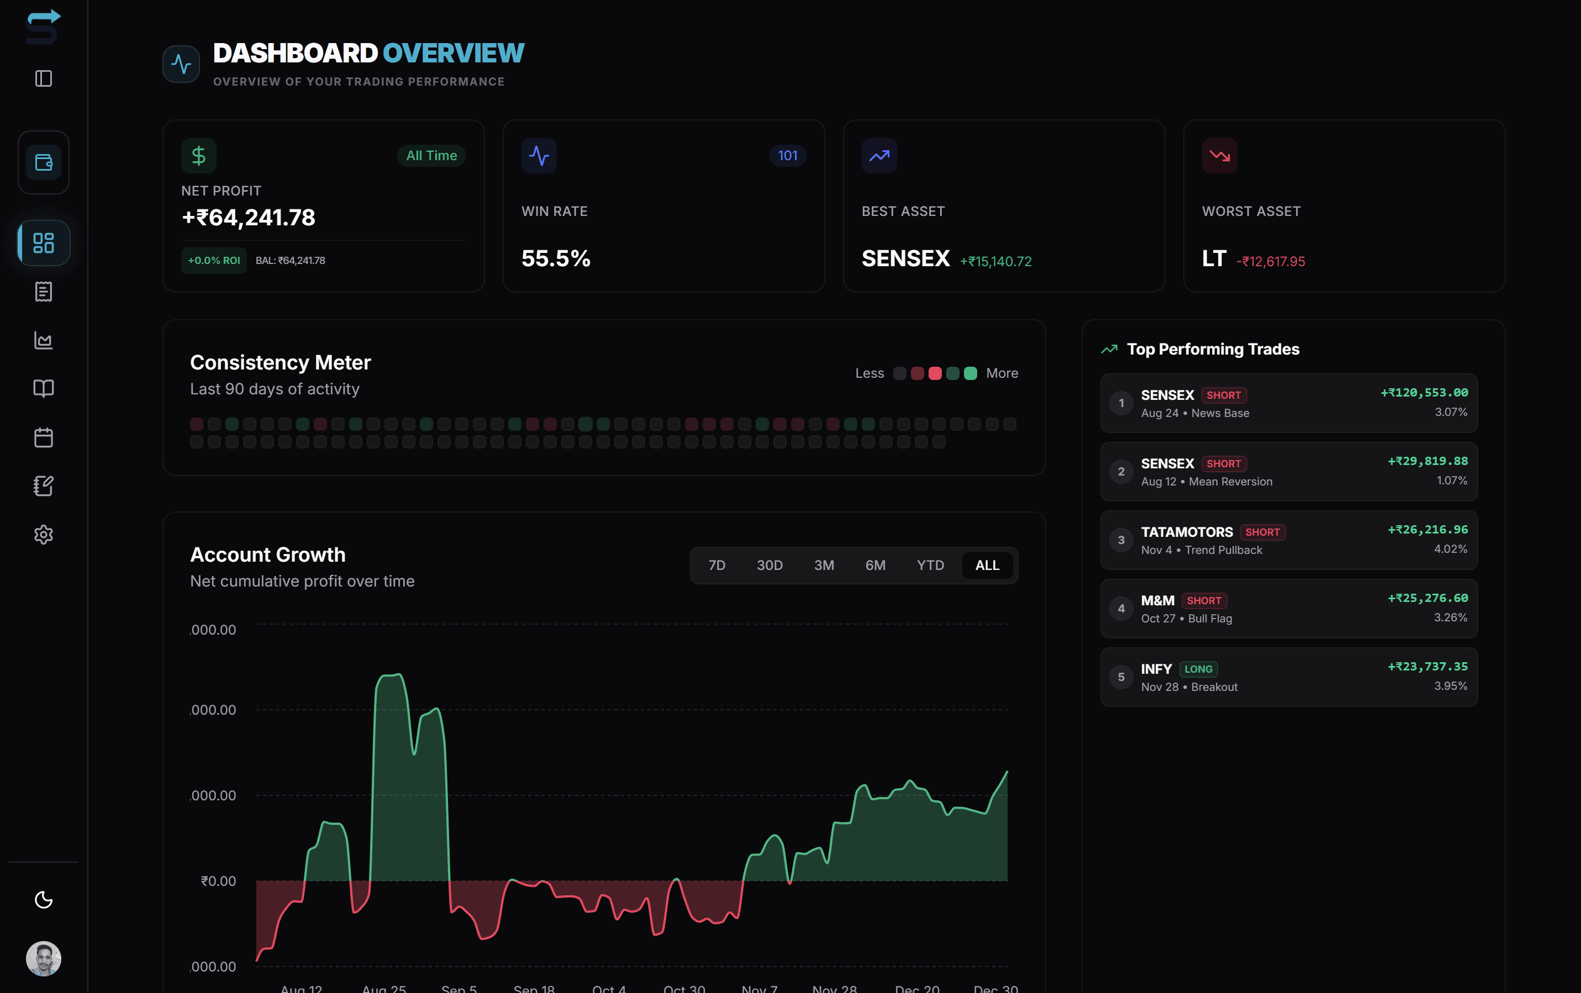Enable the YTD time range option
Screen dimensions: 1581x993
coord(930,565)
